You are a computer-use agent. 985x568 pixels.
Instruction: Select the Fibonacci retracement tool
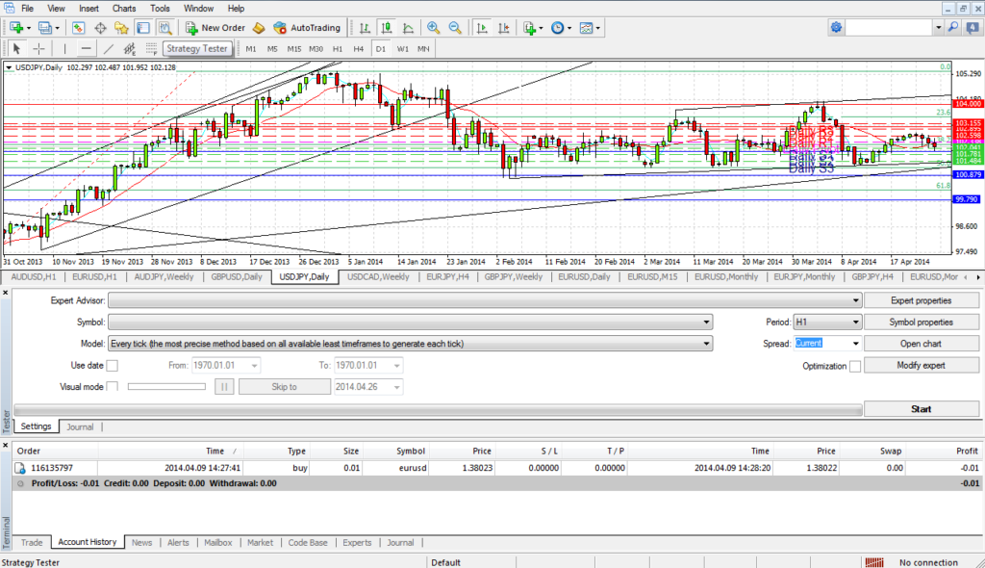tap(151, 48)
